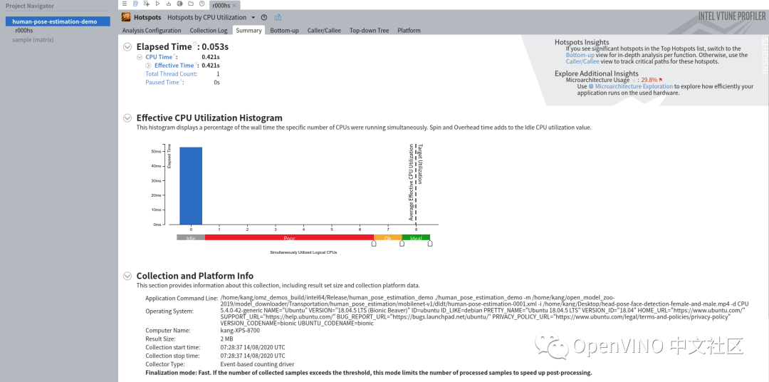Collapse the CPU Time metric
The height and width of the screenshot is (382, 769).
140,57
